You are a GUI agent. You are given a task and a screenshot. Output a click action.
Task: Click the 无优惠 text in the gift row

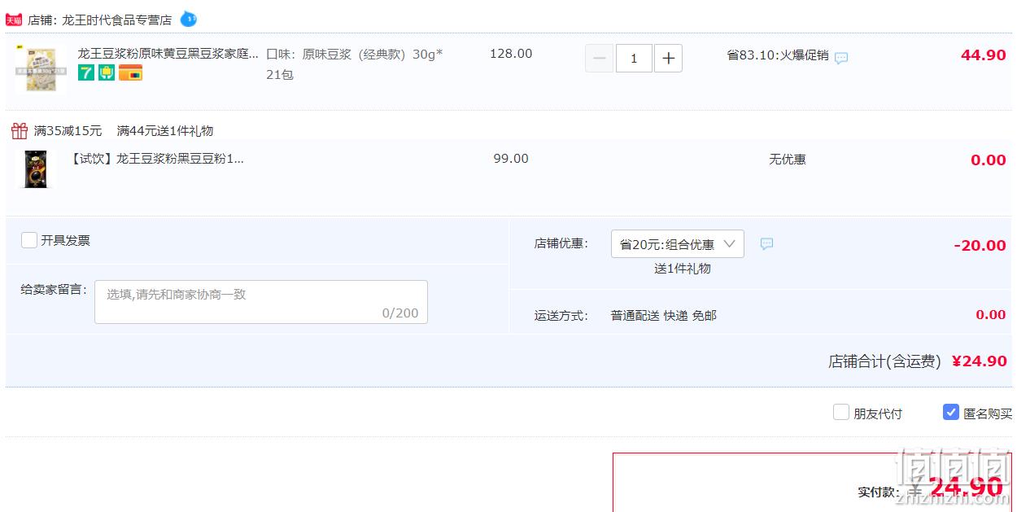(788, 160)
